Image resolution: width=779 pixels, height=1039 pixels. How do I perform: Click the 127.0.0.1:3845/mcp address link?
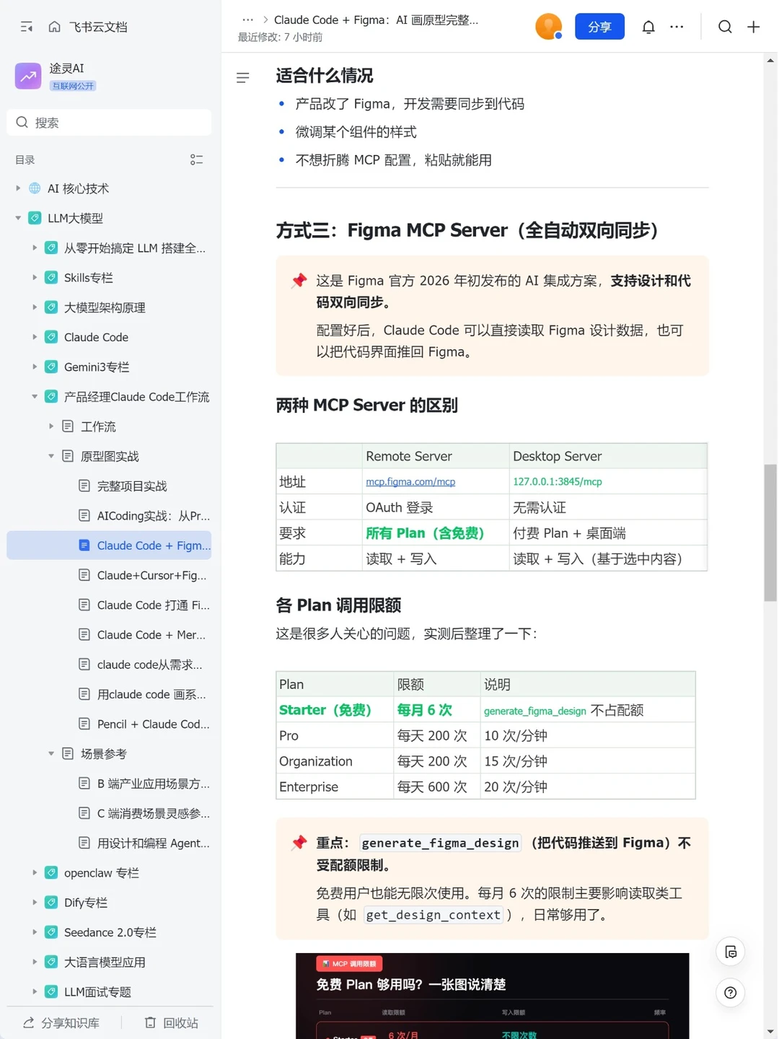(x=558, y=481)
